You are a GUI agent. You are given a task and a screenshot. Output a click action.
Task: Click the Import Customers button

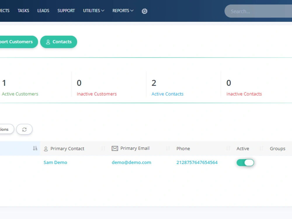[19, 42]
